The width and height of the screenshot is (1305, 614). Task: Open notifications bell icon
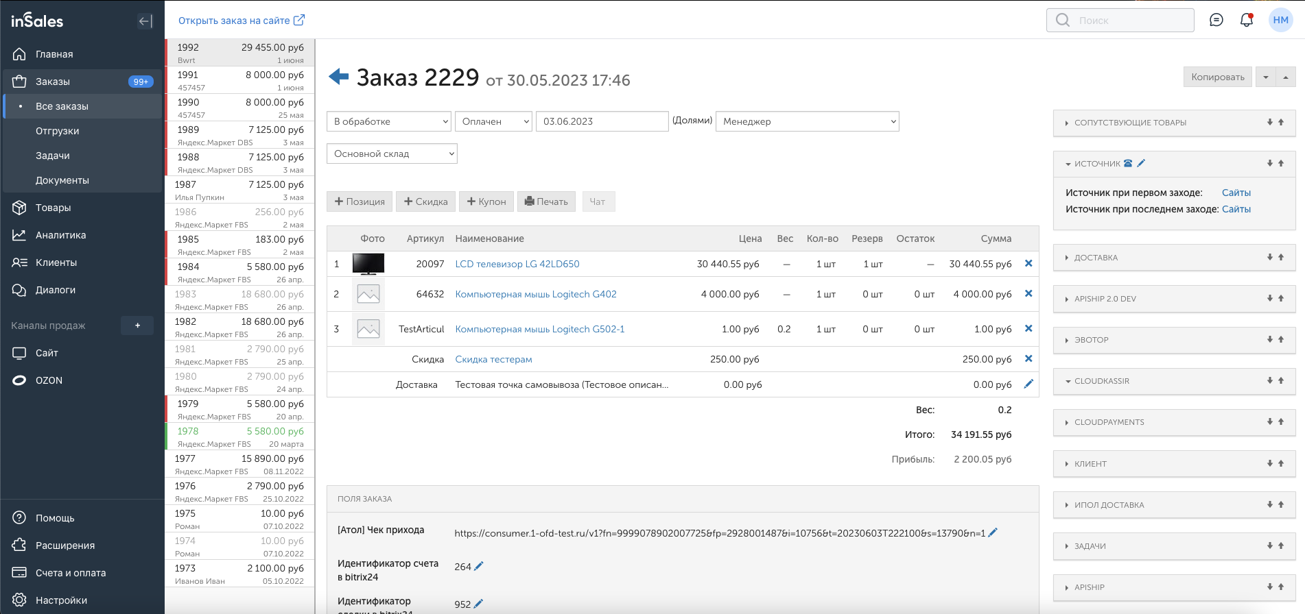(x=1247, y=20)
